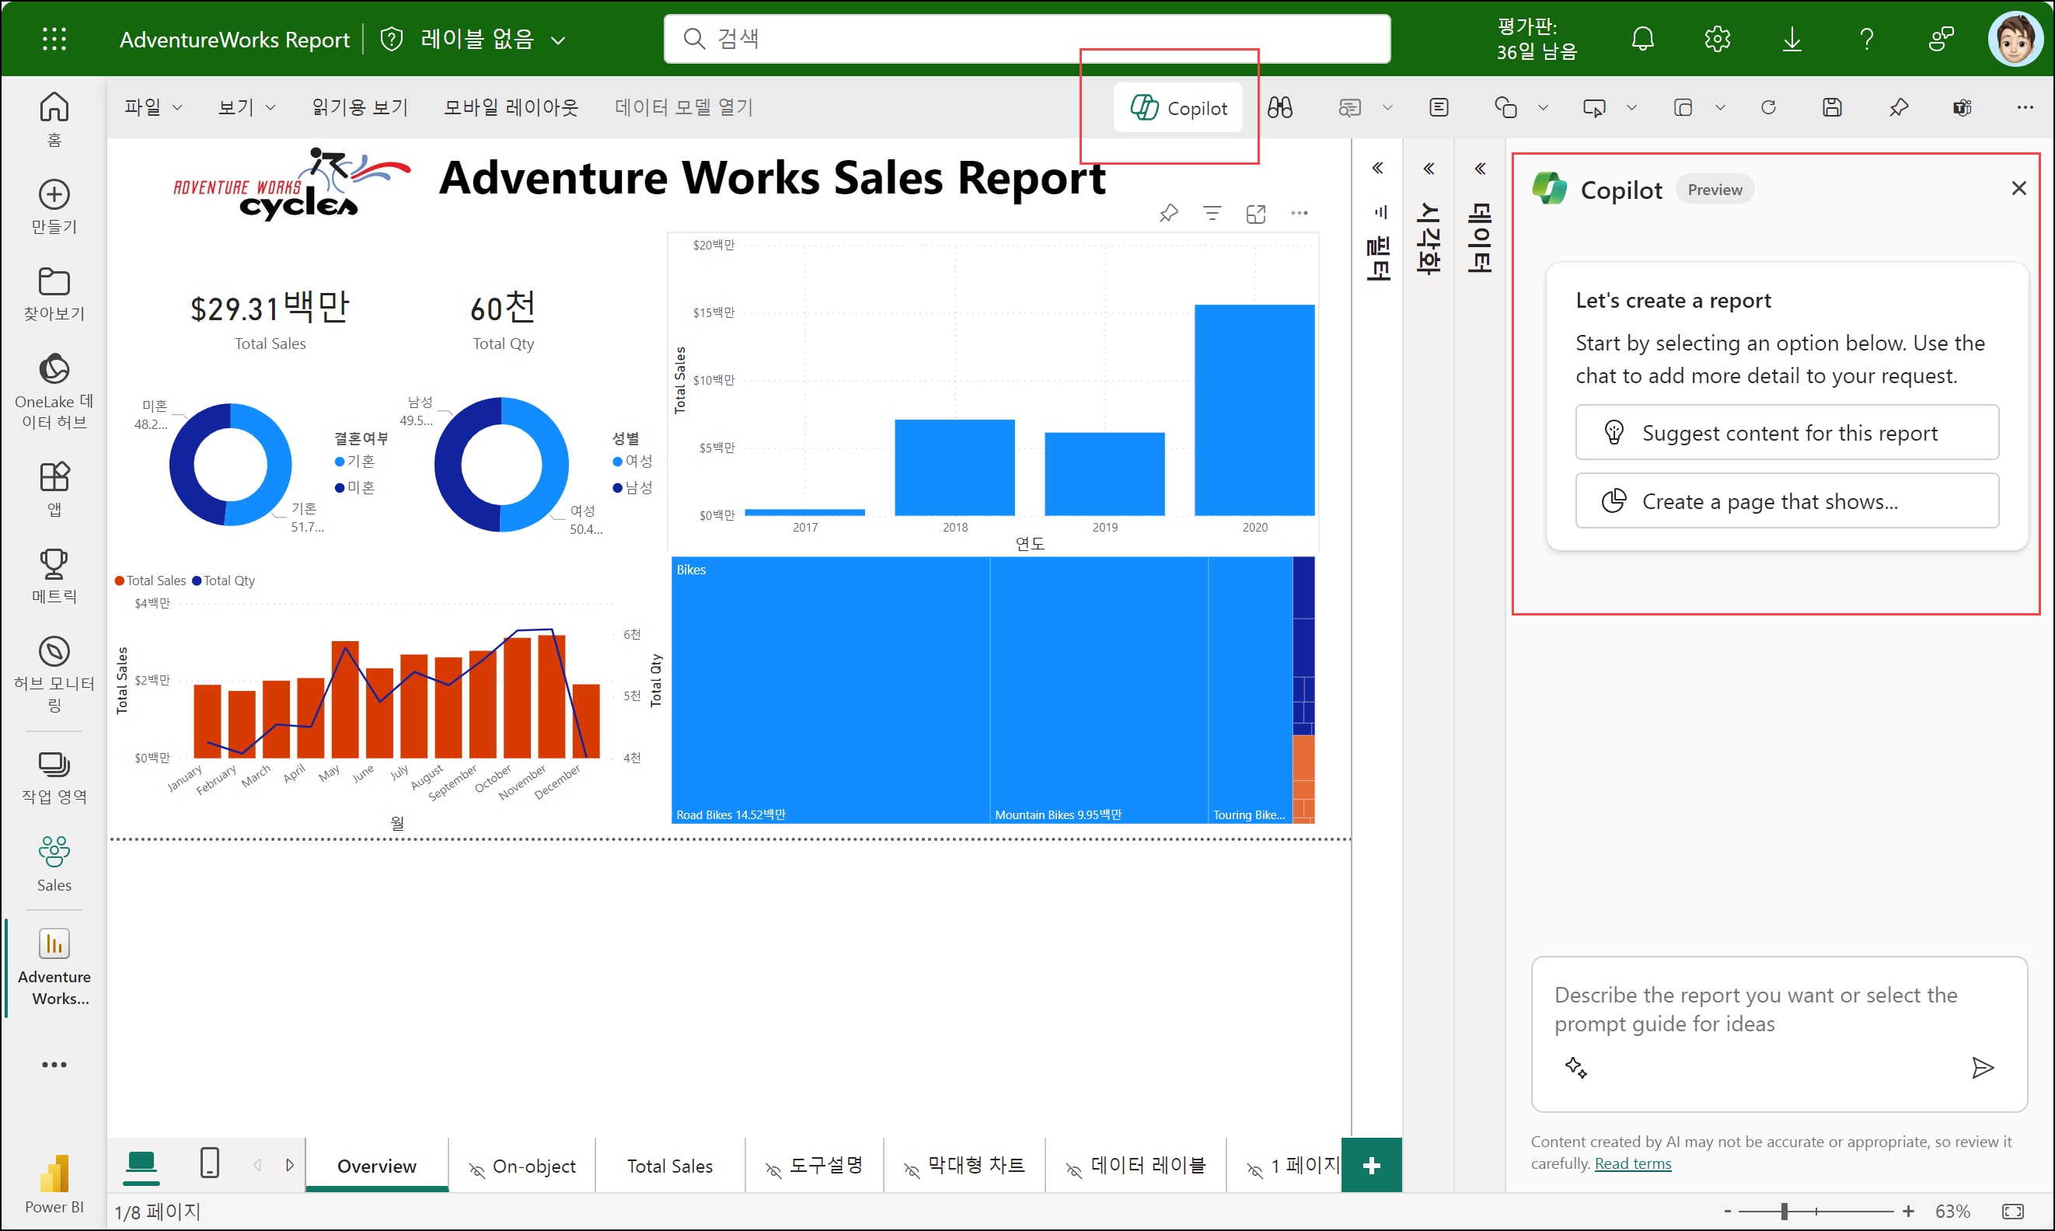Expand the collapsed 필터 pane
The height and width of the screenshot is (1231, 2055).
tap(1377, 169)
